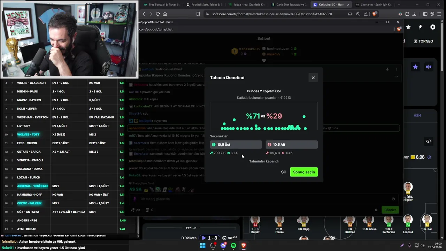Click B. Allgeier's player photo in lineup

[x=408, y=188]
